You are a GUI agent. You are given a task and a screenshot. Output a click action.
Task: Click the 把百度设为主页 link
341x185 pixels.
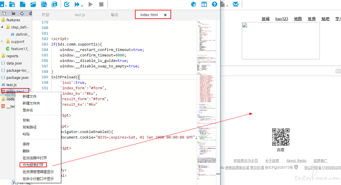coord(246,161)
